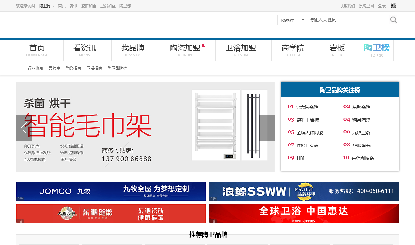Viewport: 415px width, 245px height.
Task: Open the 陶瓷加盟 JOIN IN tab
Action: (x=188, y=50)
